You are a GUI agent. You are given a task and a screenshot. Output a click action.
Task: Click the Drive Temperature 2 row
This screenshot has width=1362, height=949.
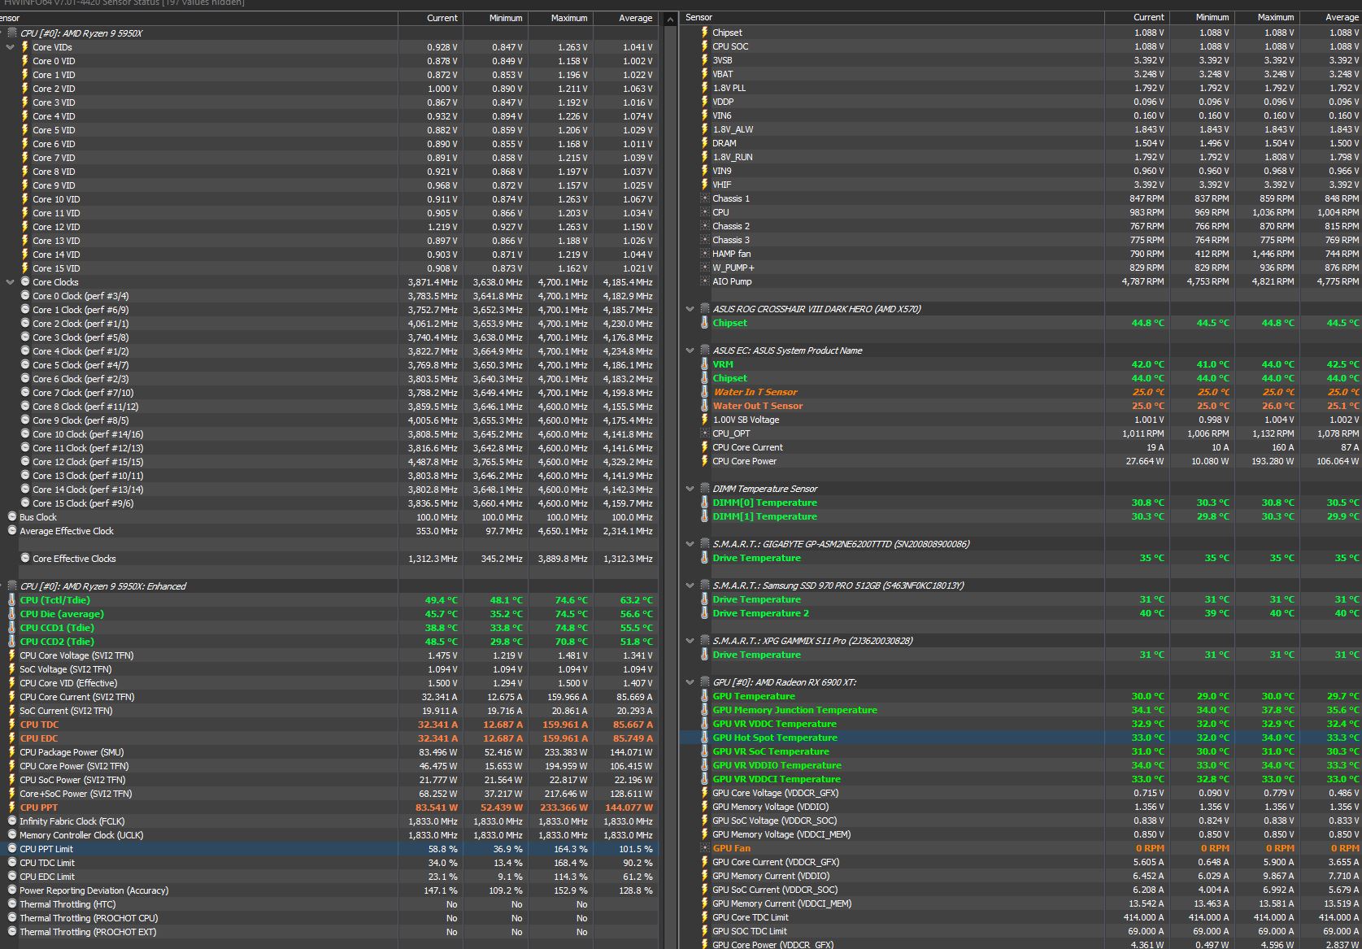1021,613
